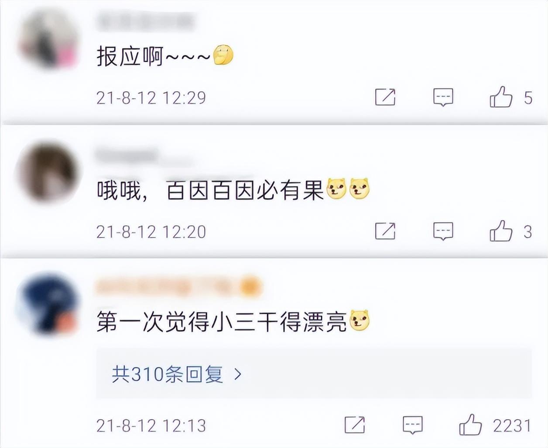
Task: Reply to the 小三干得漂亮 comment
Action: (413, 425)
